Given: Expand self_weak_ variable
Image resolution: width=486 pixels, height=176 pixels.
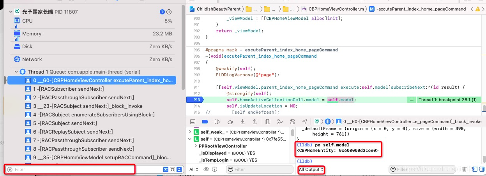Looking at the screenshot, I should [190, 132].
